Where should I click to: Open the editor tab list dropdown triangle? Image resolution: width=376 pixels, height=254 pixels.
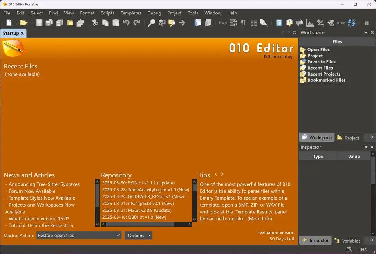pyautogui.click(x=295, y=33)
